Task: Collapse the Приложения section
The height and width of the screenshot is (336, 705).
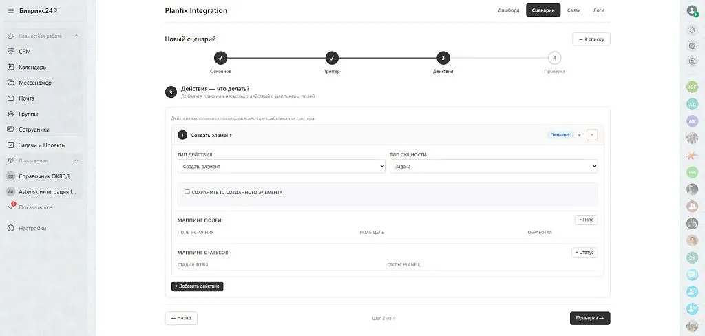Action: (76, 160)
